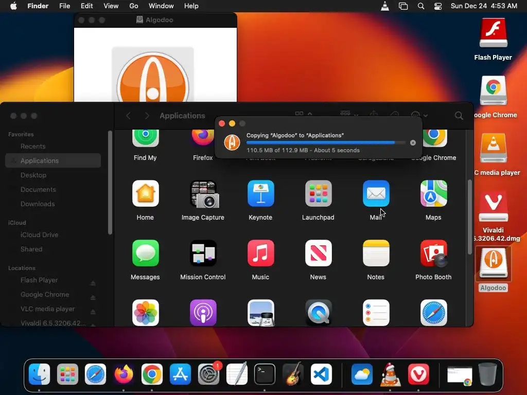Click the Finder window vertical scrollbar

(469, 218)
